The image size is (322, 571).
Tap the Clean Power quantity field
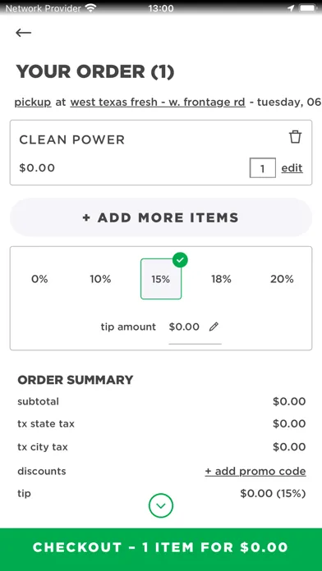click(x=263, y=168)
